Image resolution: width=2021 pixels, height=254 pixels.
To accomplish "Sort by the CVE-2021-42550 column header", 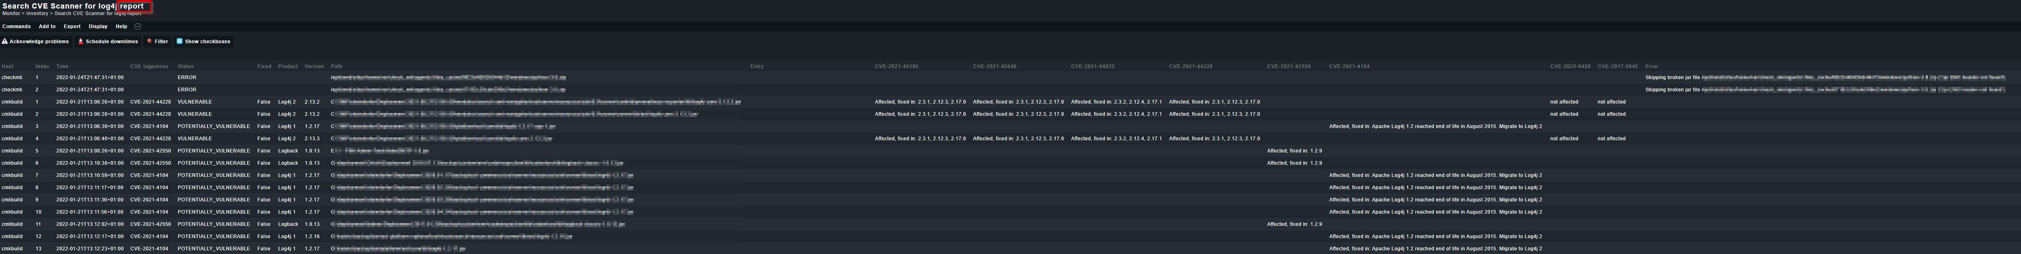I will 1289,66.
